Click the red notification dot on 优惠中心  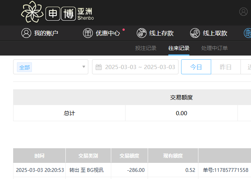[x=124, y=30]
